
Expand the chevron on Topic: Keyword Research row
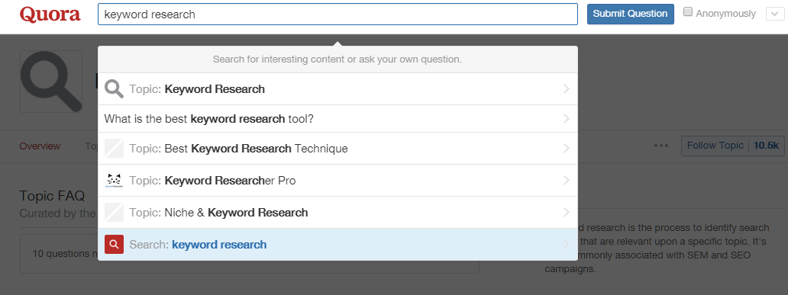[x=567, y=89]
